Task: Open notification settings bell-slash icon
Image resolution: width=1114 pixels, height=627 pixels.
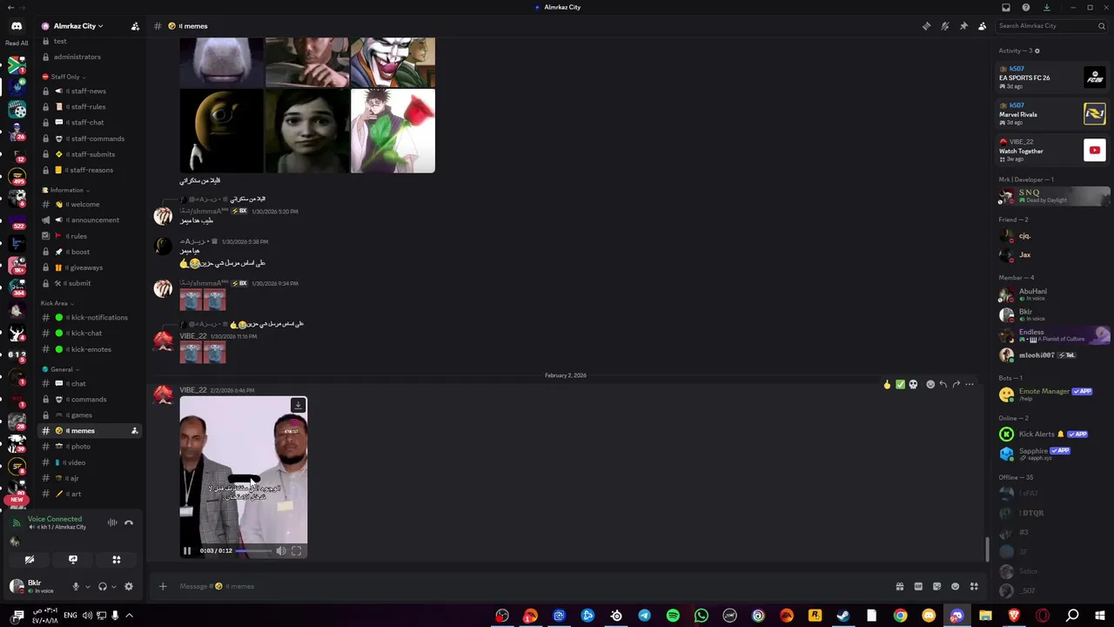Action: [x=944, y=26]
